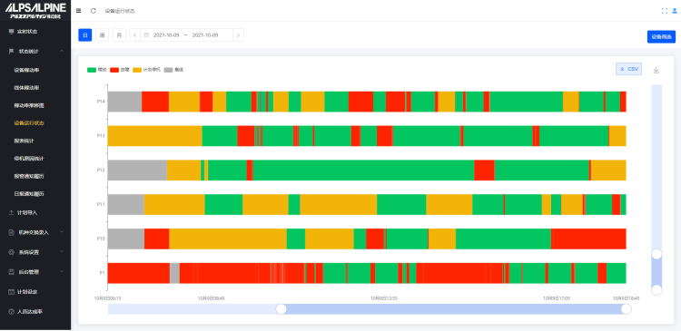Export chart data with the CSV button
681x331 pixels.
pyautogui.click(x=629, y=69)
